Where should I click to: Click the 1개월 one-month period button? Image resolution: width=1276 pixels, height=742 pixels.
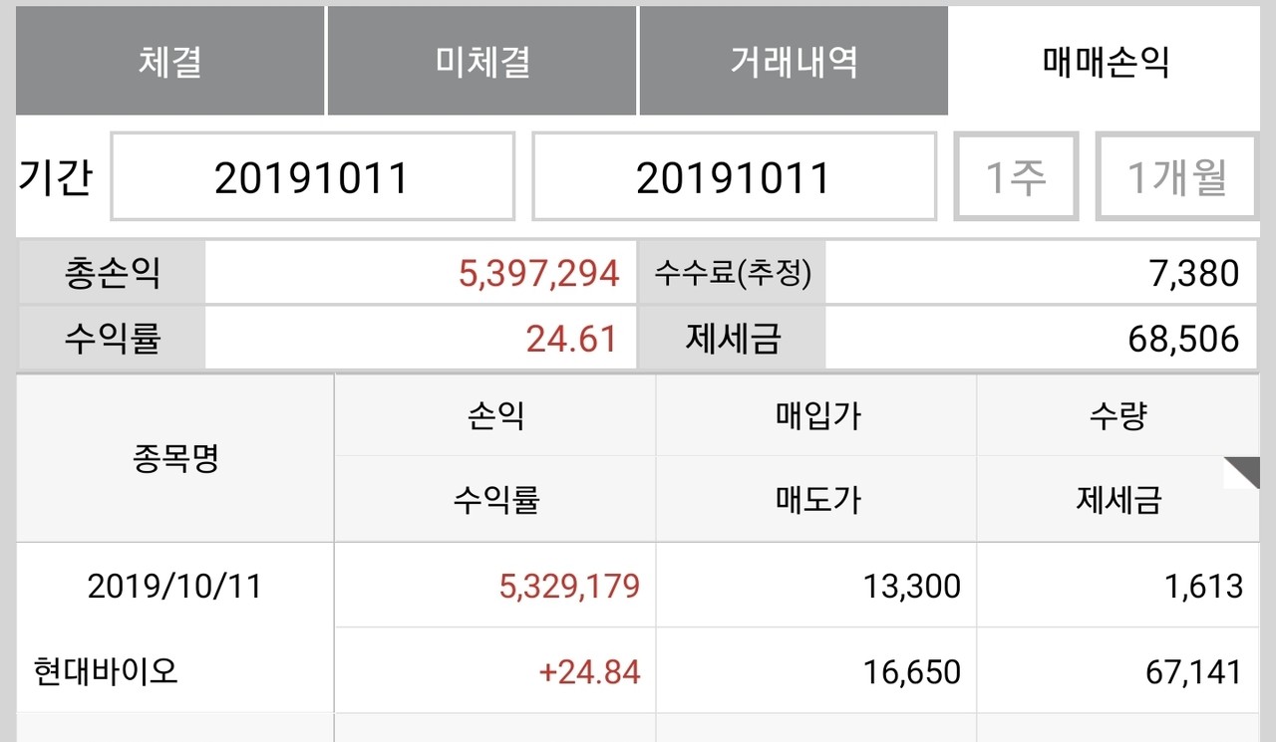point(1175,176)
